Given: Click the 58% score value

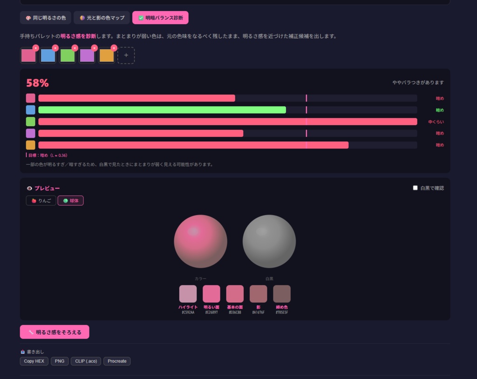Looking at the screenshot, I should point(37,83).
